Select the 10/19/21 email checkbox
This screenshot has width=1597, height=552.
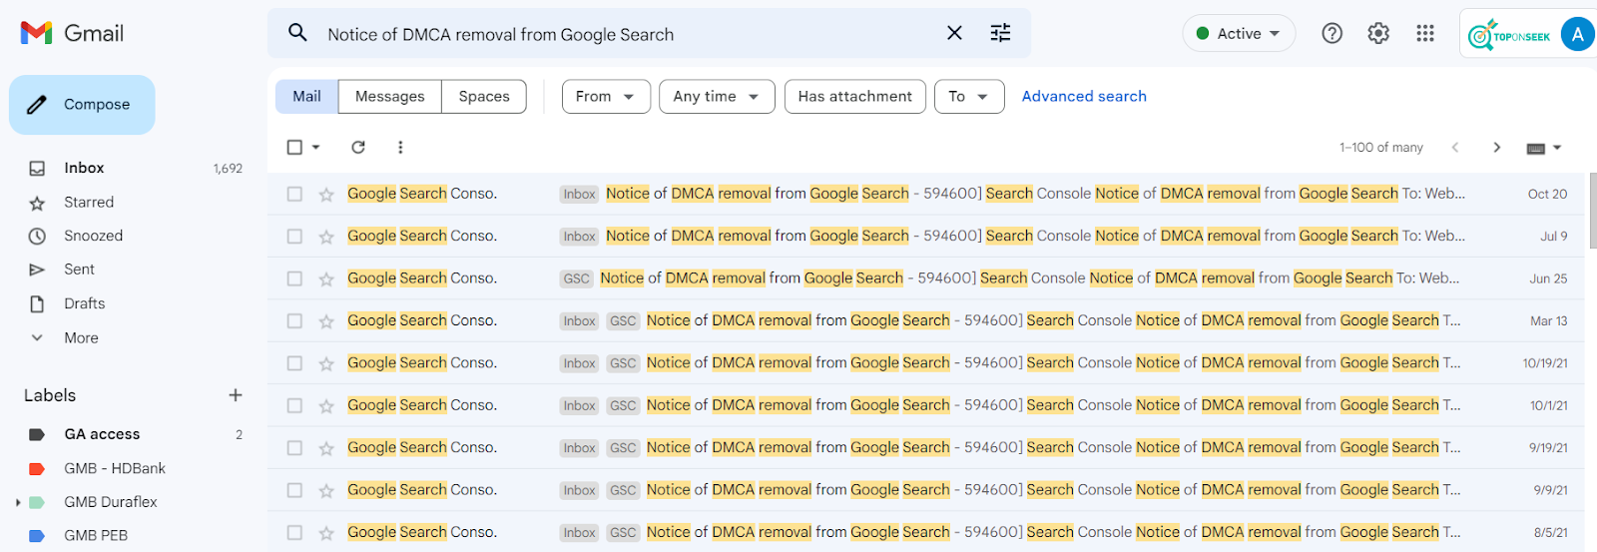coord(294,363)
